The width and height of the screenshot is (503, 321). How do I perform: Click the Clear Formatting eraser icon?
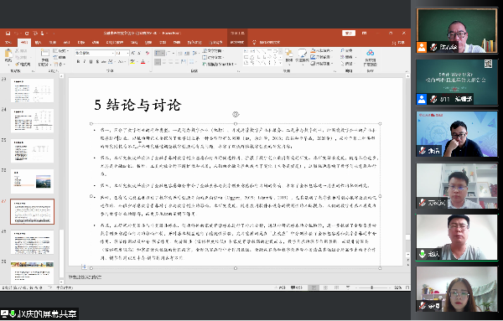pos(148,53)
